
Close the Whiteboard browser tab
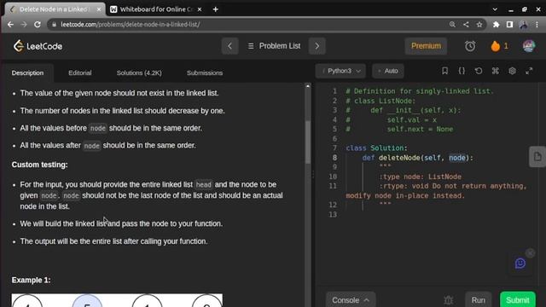pos(200,9)
